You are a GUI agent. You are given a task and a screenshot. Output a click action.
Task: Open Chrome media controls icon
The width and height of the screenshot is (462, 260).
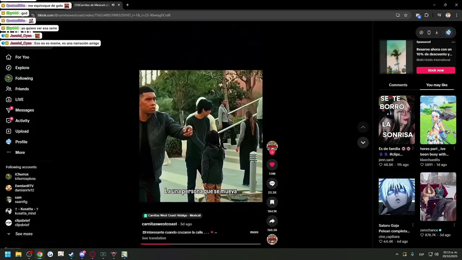pos(439,15)
